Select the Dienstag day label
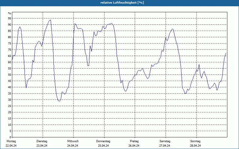Image resolution: width=239 pixels, height=149 pixels. [x=42, y=141]
